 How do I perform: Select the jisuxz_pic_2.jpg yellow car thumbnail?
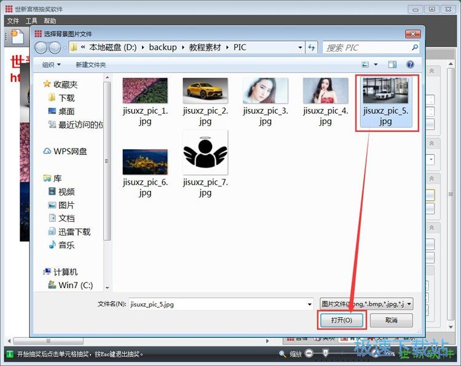point(205,90)
